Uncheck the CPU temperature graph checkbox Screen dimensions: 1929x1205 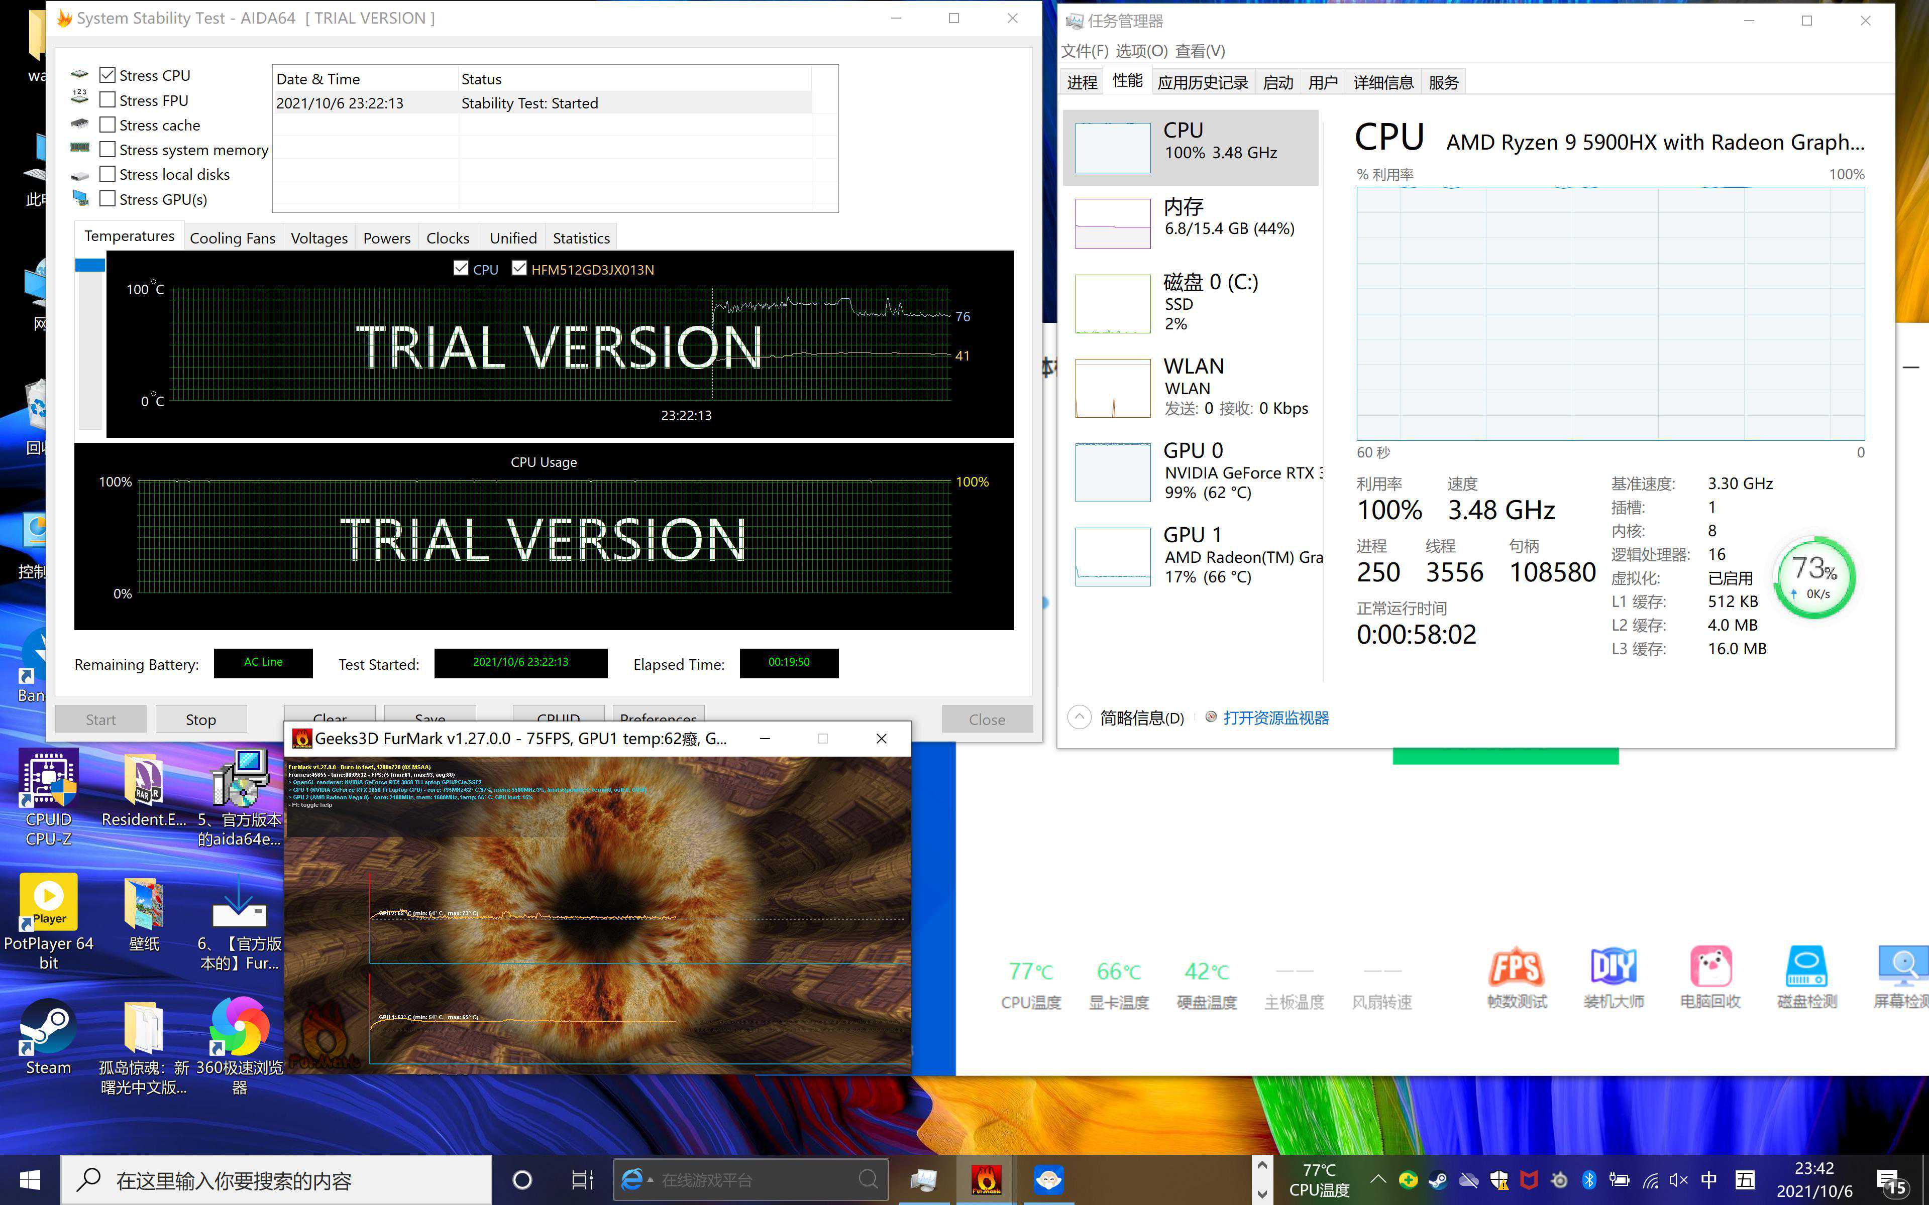(x=461, y=269)
